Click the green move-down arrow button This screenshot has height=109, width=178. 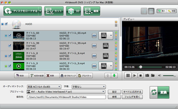point(114,76)
